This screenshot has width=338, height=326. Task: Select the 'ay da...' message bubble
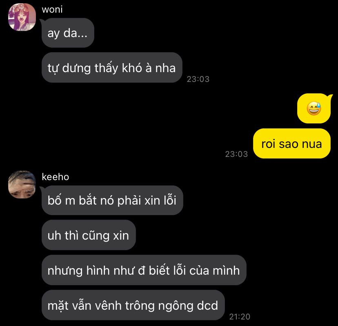point(68,33)
